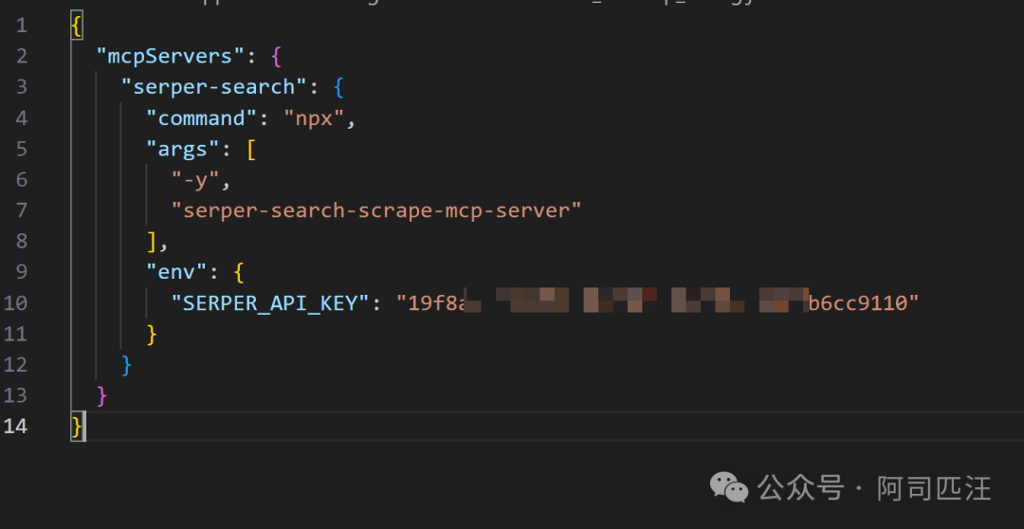Click gutter line number 12
1024x529 pixels.
[16, 364]
